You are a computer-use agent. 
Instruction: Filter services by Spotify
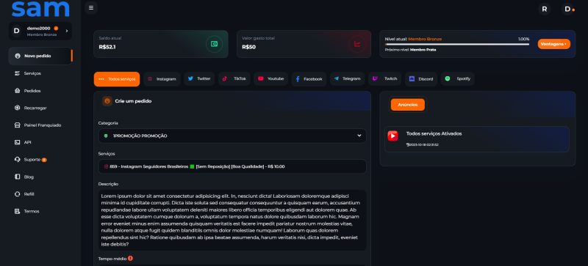tap(457, 79)
